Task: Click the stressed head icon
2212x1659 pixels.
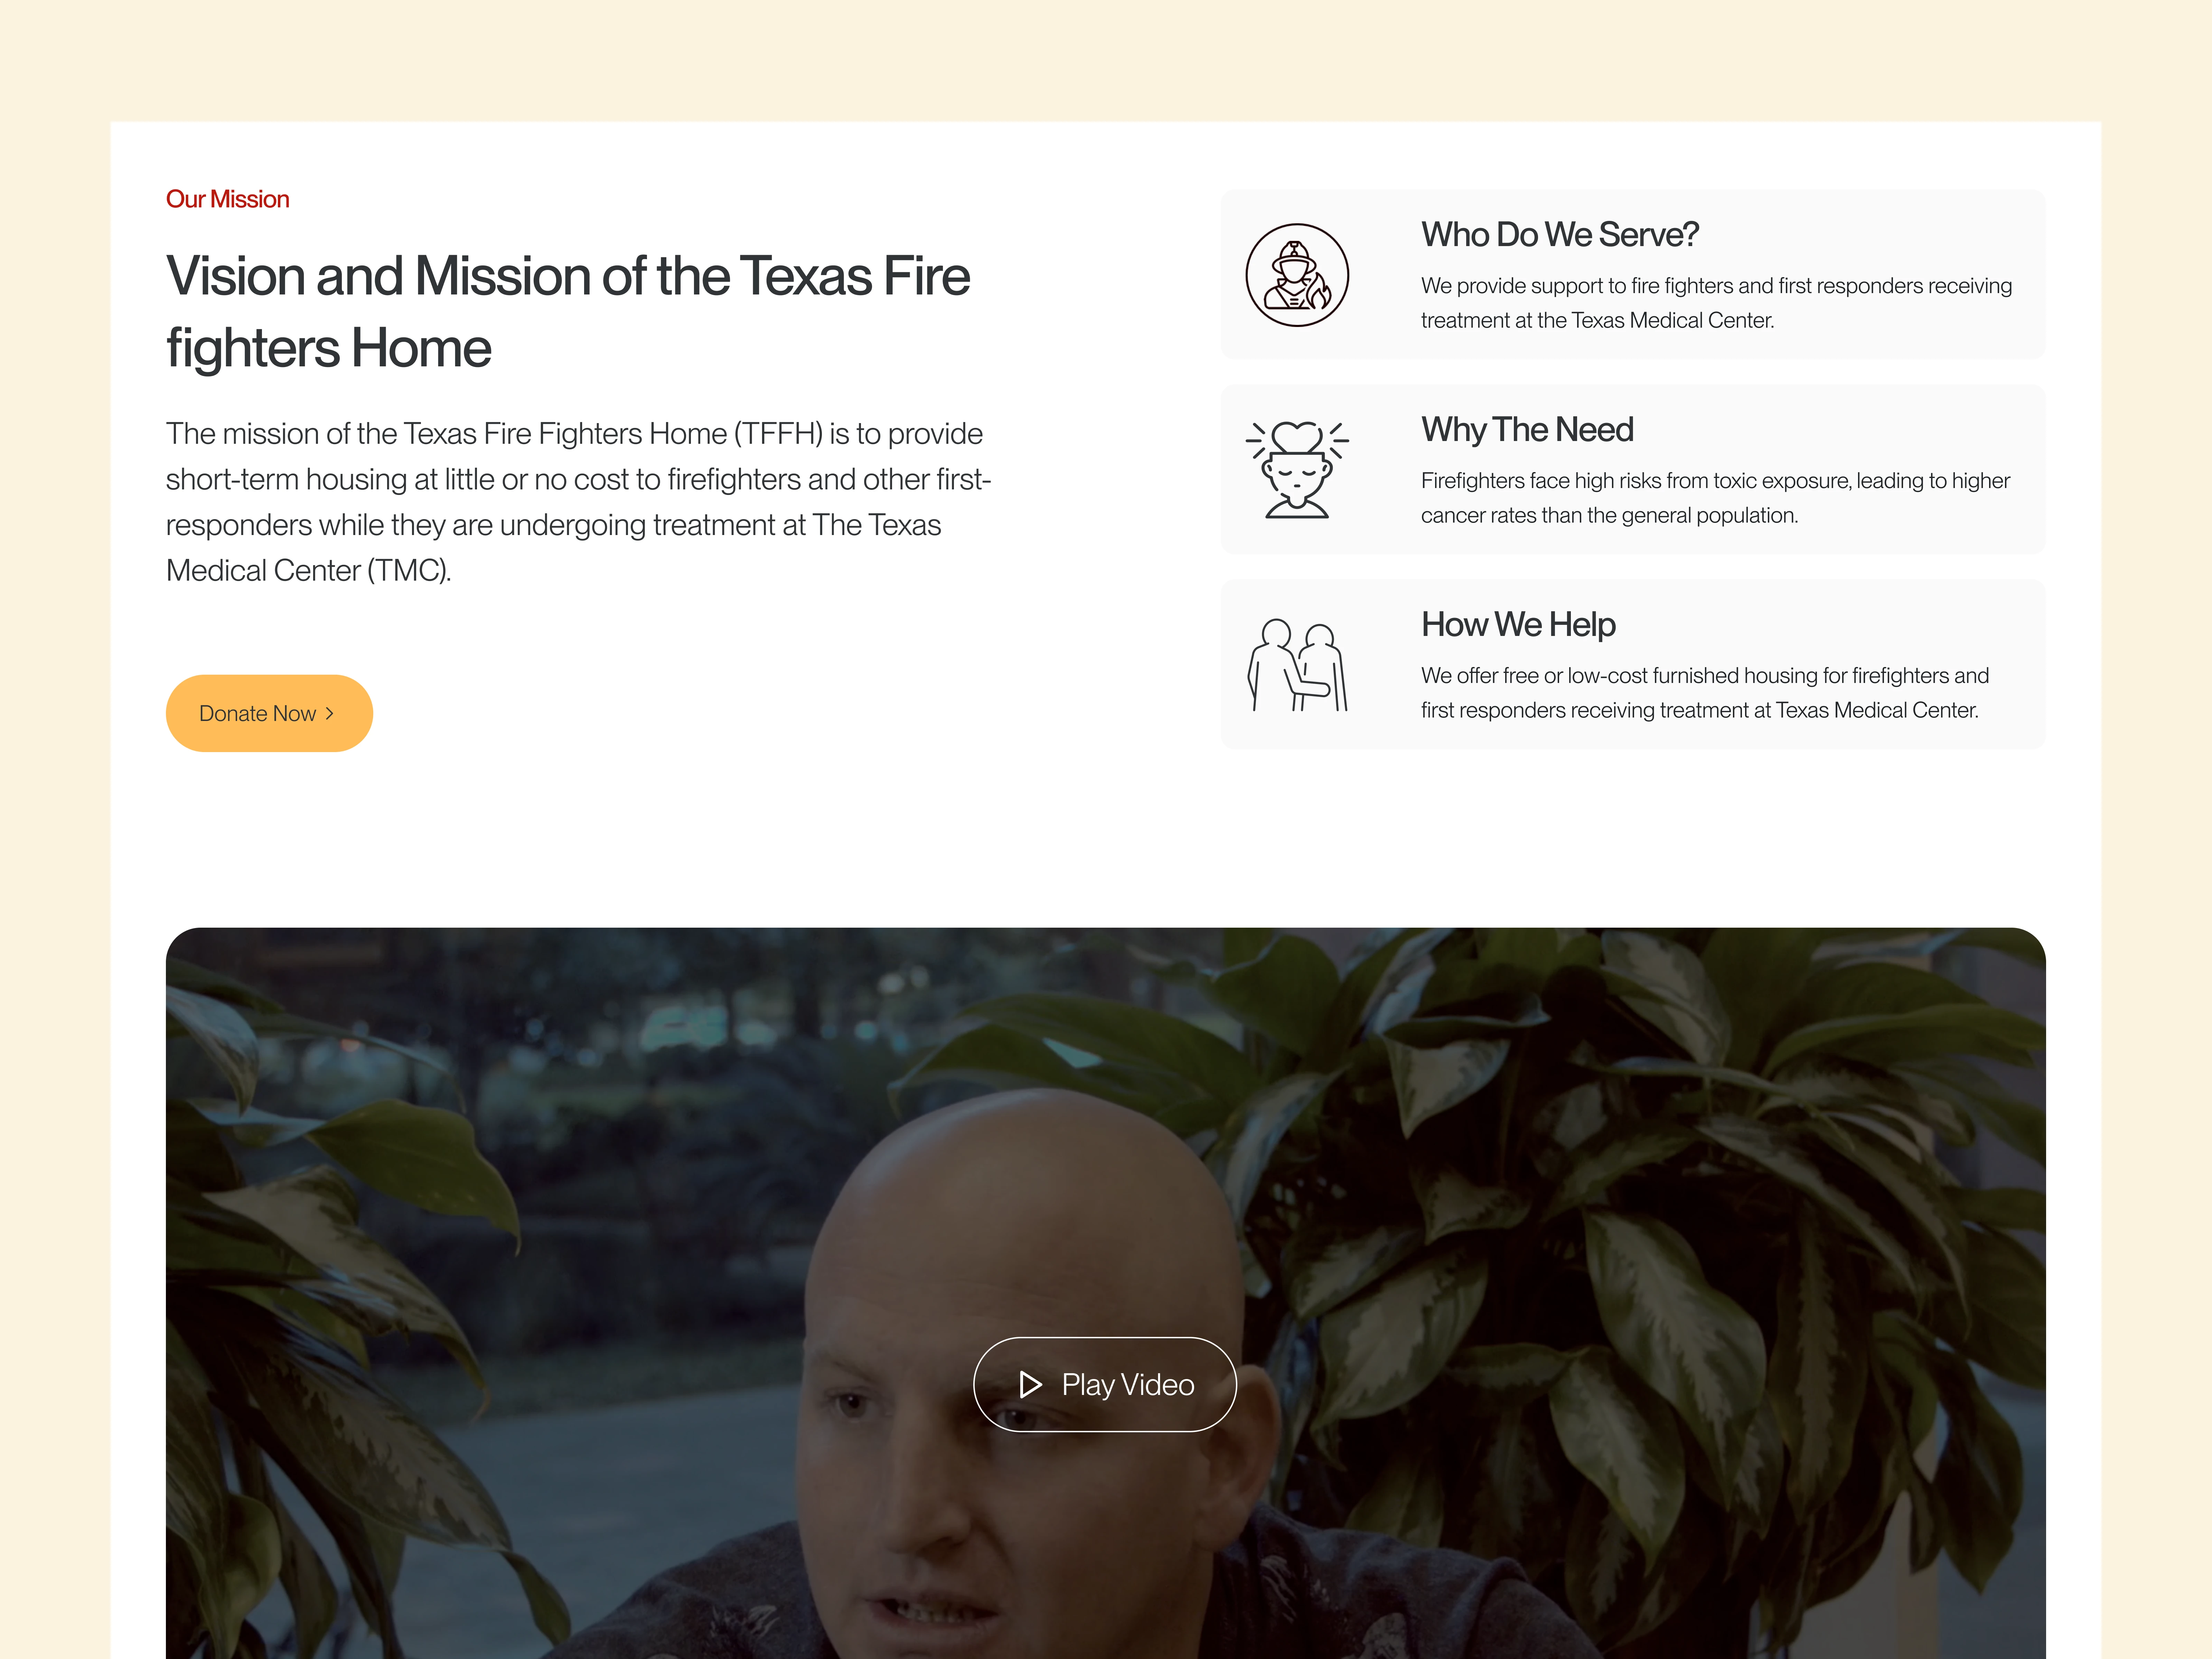Action: click(1297, 469)
